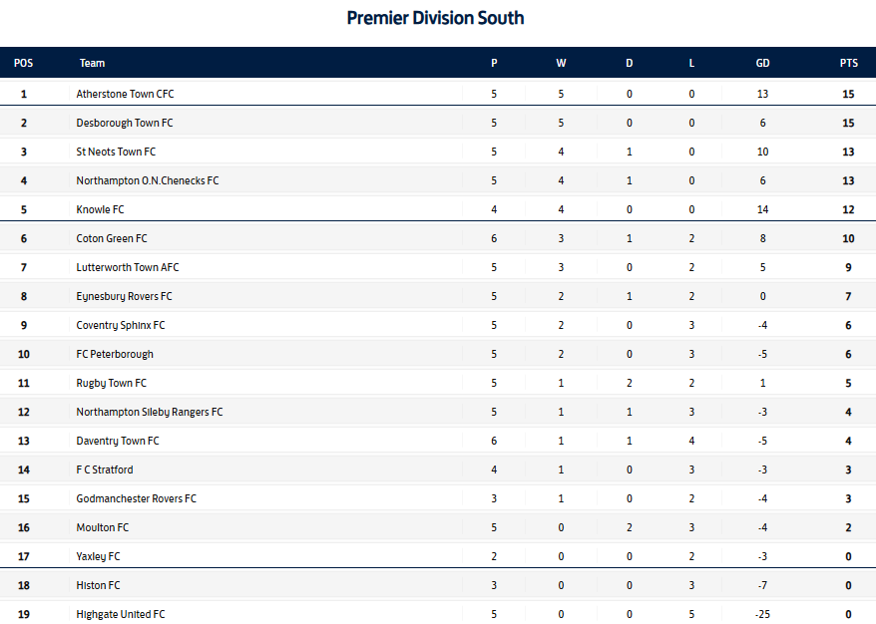
Task: Sort table by PTS column header
Action: (x=849, y=63)
